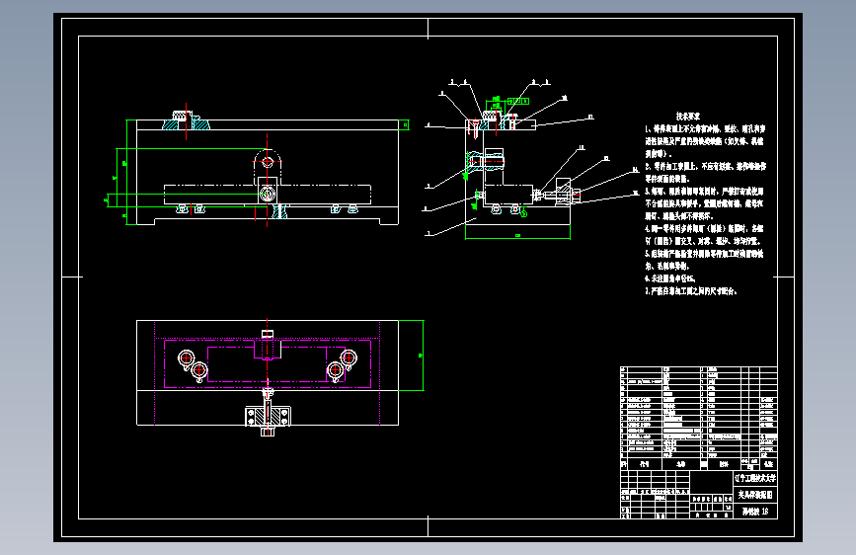Select the 辽宁工程技术大学 title block cell
Viewport: 856px width, 555px height.
(x=755, y=479)
